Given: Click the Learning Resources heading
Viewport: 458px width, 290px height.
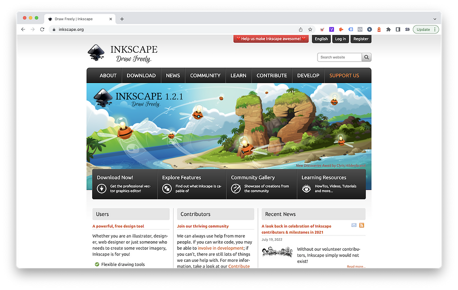Looking at the screenshot, I should coord(324,177).
